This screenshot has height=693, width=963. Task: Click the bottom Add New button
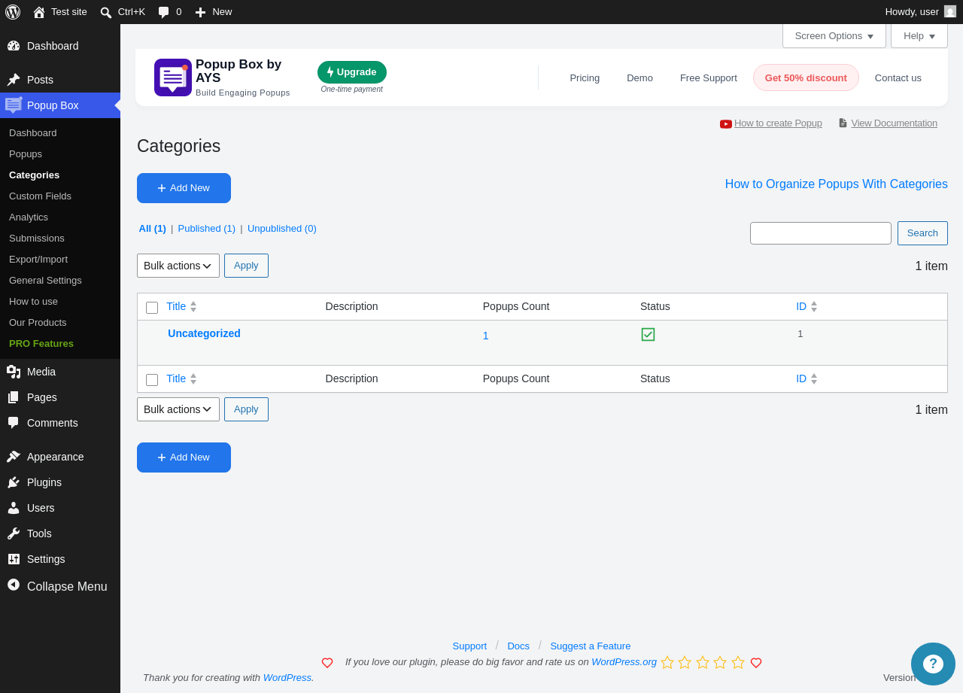184,457
